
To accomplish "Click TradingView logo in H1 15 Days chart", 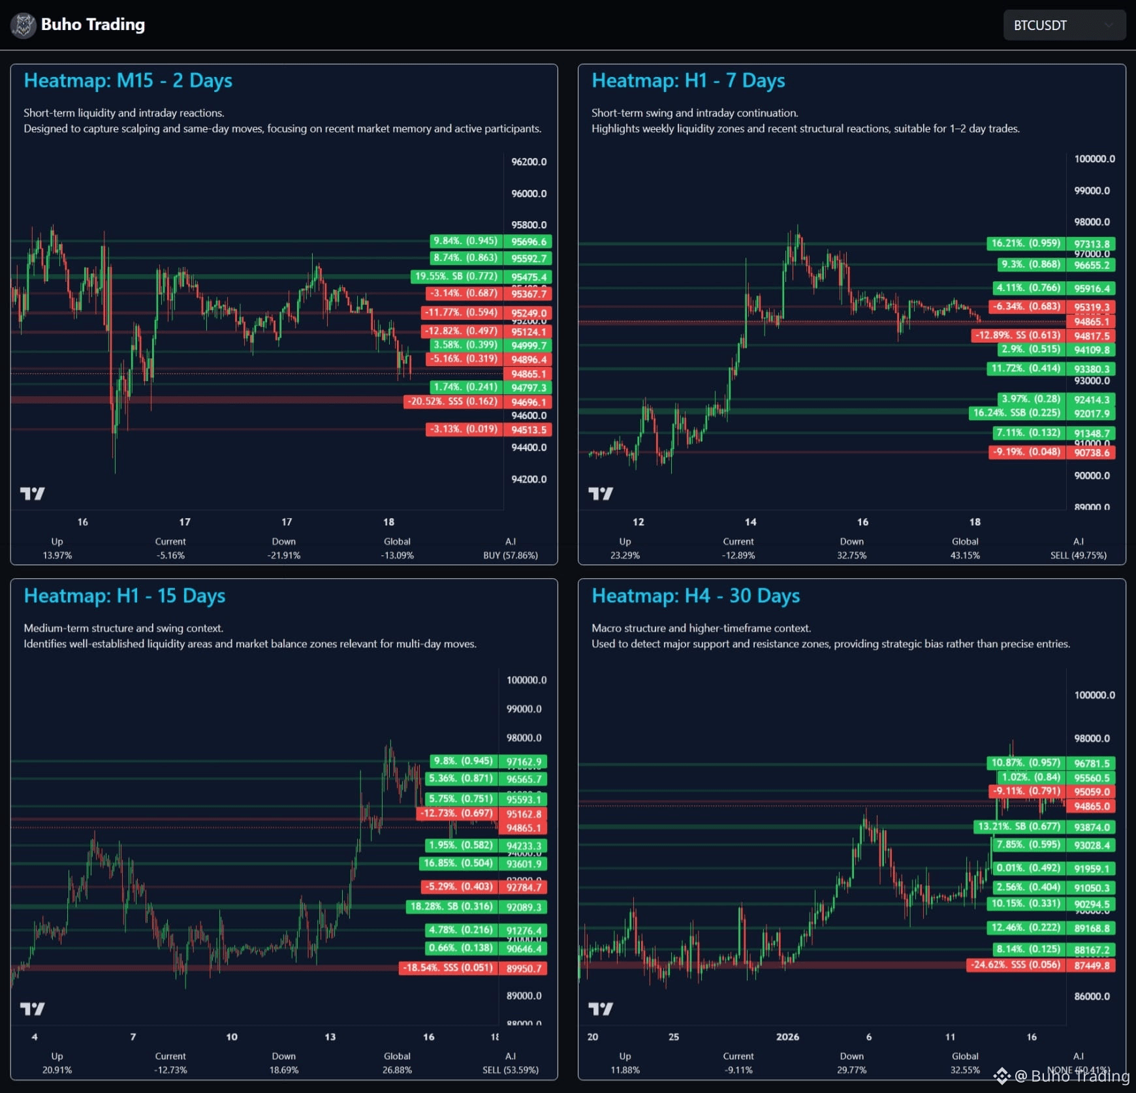I will pos(32,1009).
